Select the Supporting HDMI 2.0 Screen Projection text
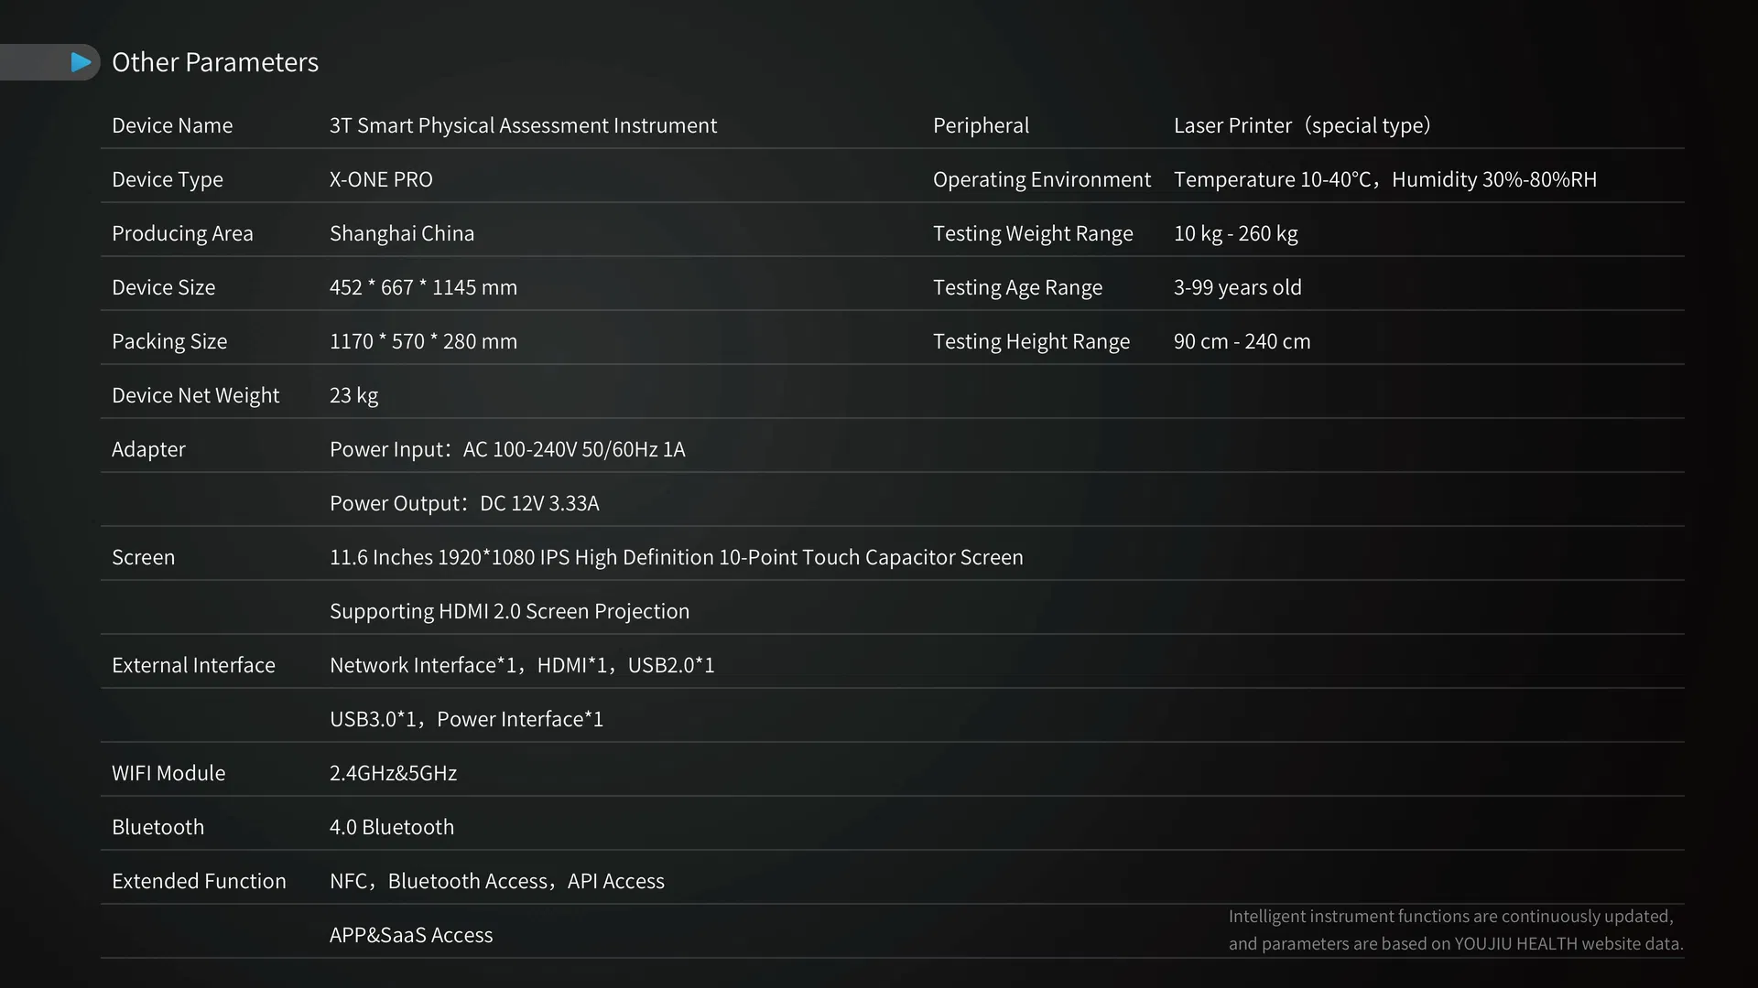The height and width of the screenshot is (988, 1758). point(509,611)
